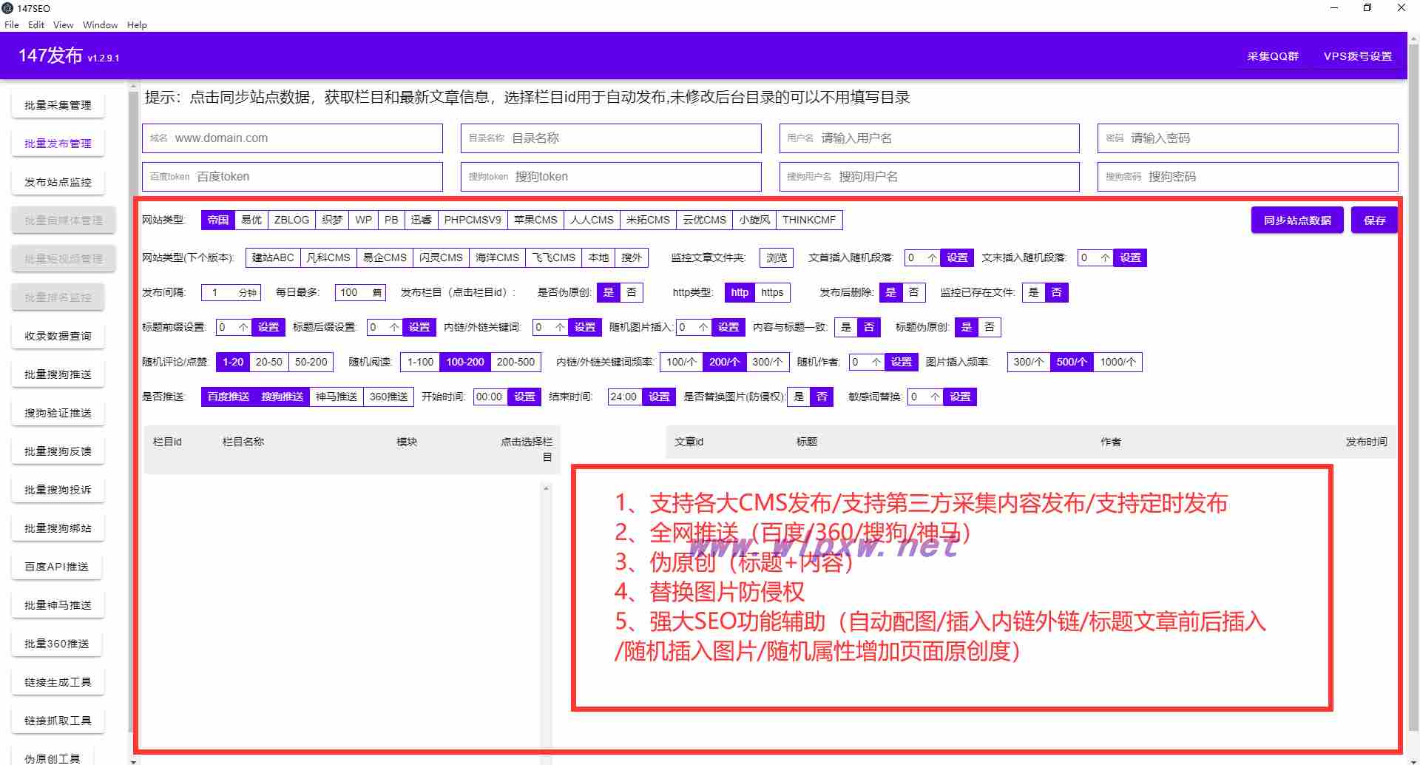
Task: Click the 发布间隔 minutes field
Action: (x=231, y=292)
